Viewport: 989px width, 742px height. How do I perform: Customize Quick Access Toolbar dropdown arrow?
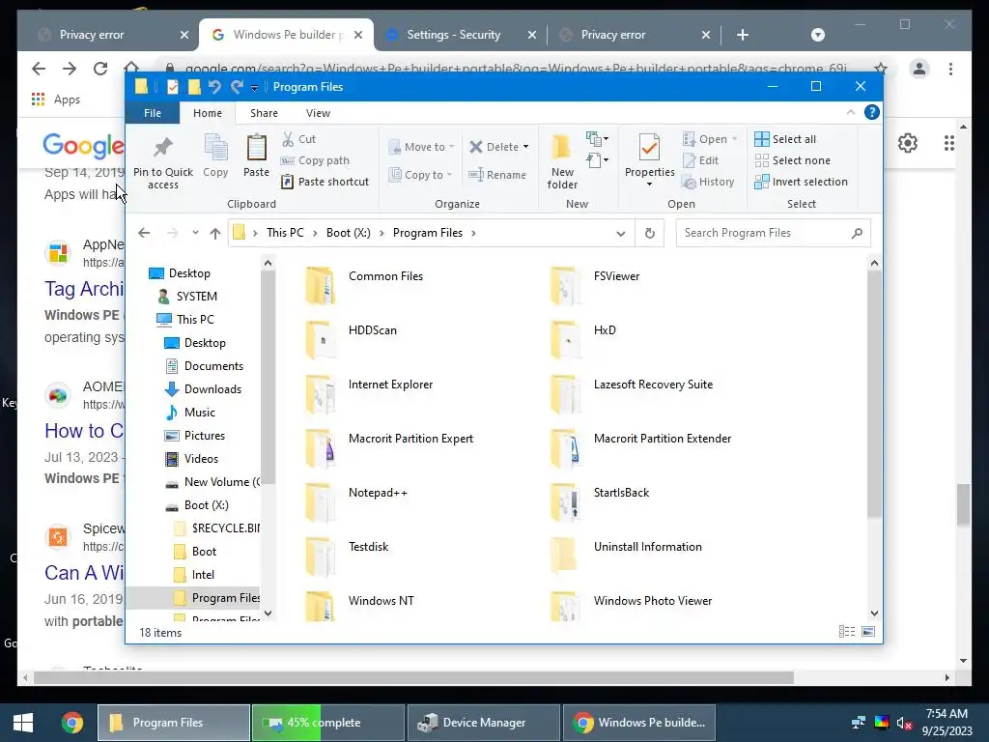[254, 87]
